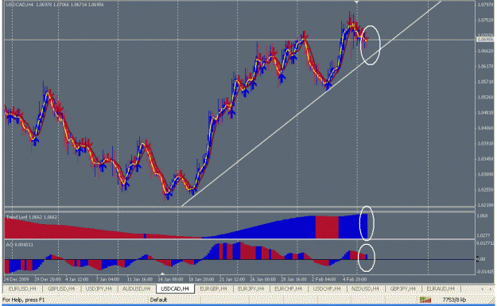Switch to the EURAUD,H4 chart tab
Screen dimensions: 497x306
(x=441, y=289)
